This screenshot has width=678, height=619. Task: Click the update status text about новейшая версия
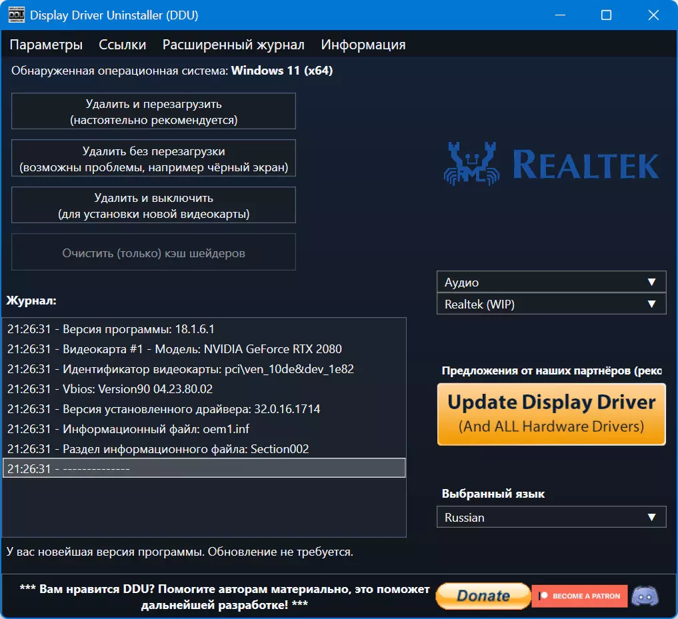coord(180,552)
